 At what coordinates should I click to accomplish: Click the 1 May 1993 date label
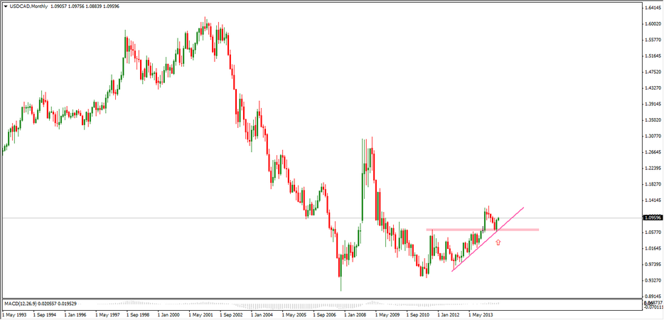point(16,314)
